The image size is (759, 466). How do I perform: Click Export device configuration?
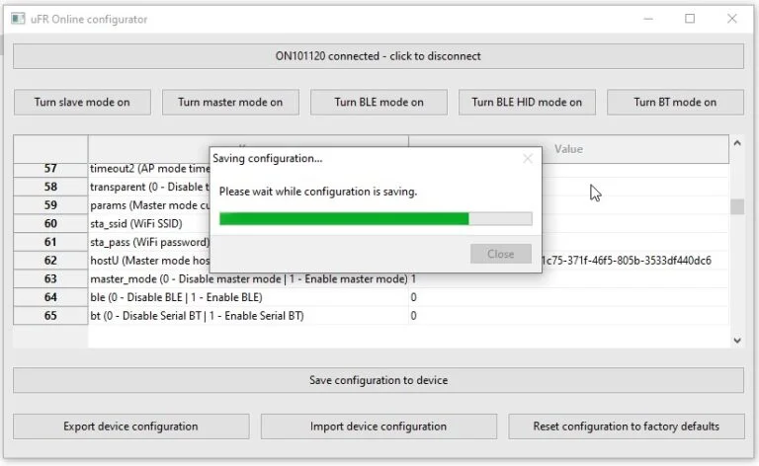[131, 427]
